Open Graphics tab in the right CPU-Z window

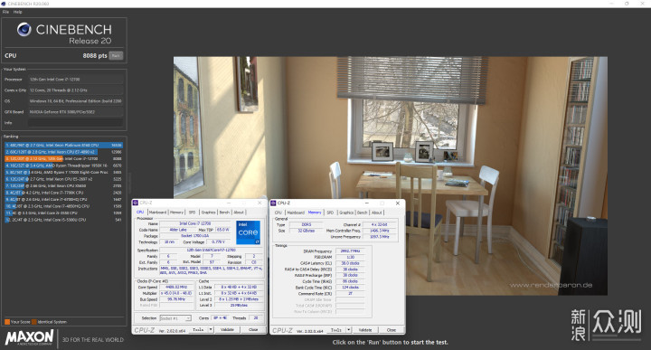[x=346, y=213]
